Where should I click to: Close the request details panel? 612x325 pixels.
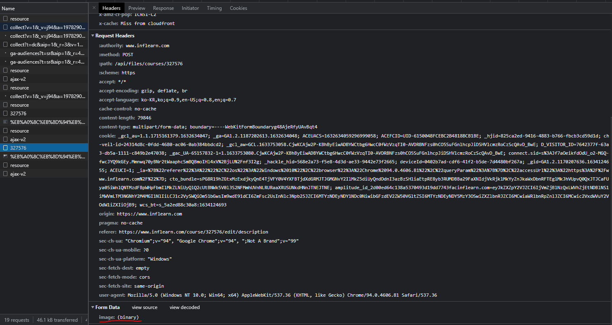(x=94, y=8)
